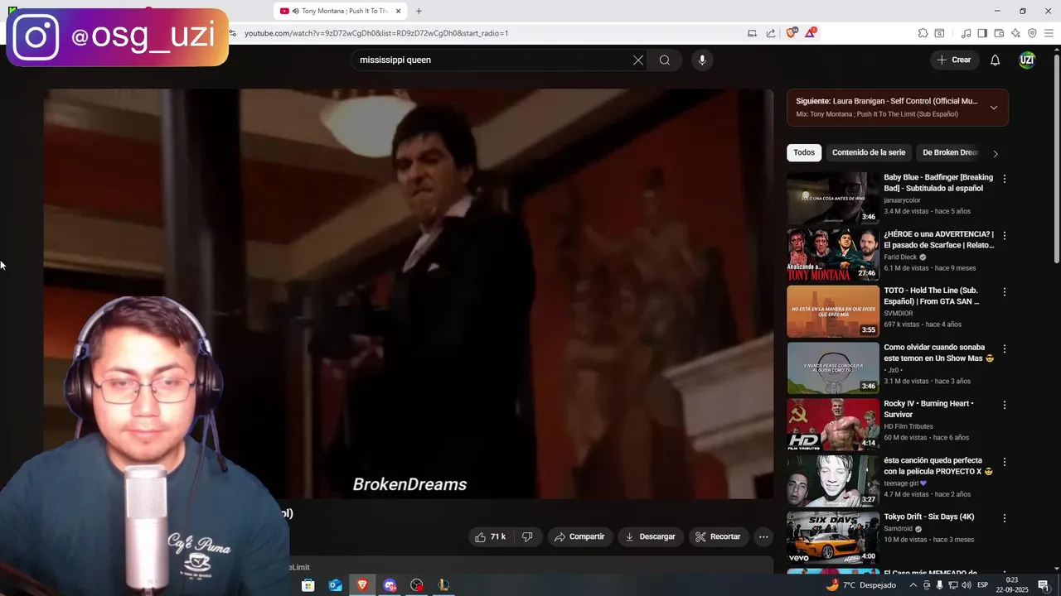1061x596 pixels.
Task: Open League of Legends taskbar icon
Action: [443, 585]
